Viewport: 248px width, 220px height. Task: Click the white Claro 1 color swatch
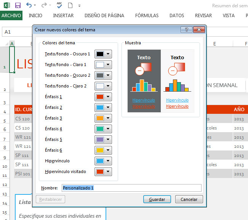[100, 65]
